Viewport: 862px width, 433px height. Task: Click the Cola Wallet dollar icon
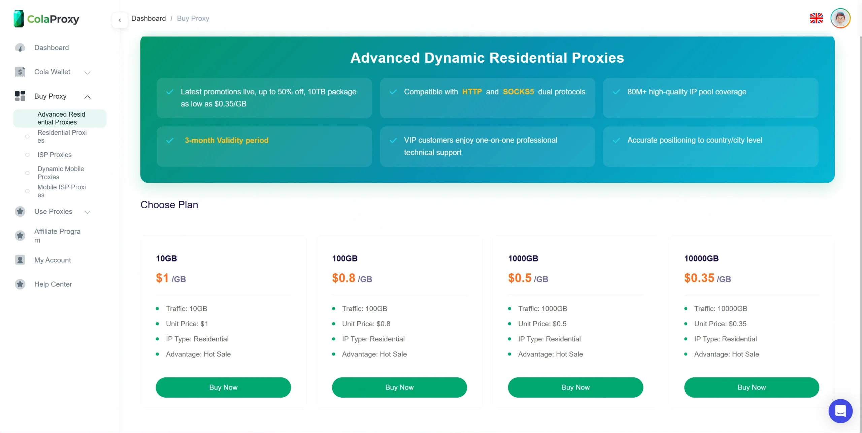click(20, 72)
